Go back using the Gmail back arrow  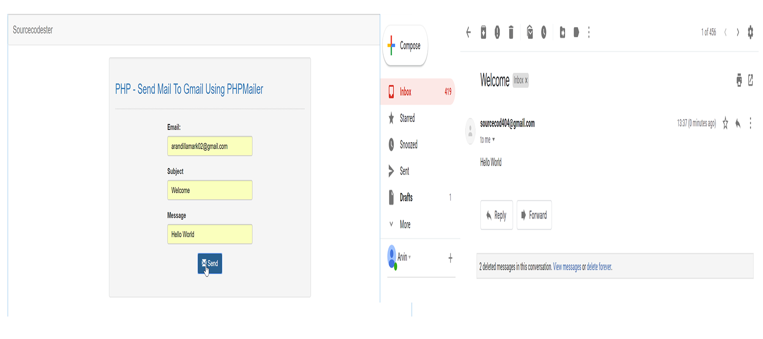pyautogui.click(x=468, y=32)
